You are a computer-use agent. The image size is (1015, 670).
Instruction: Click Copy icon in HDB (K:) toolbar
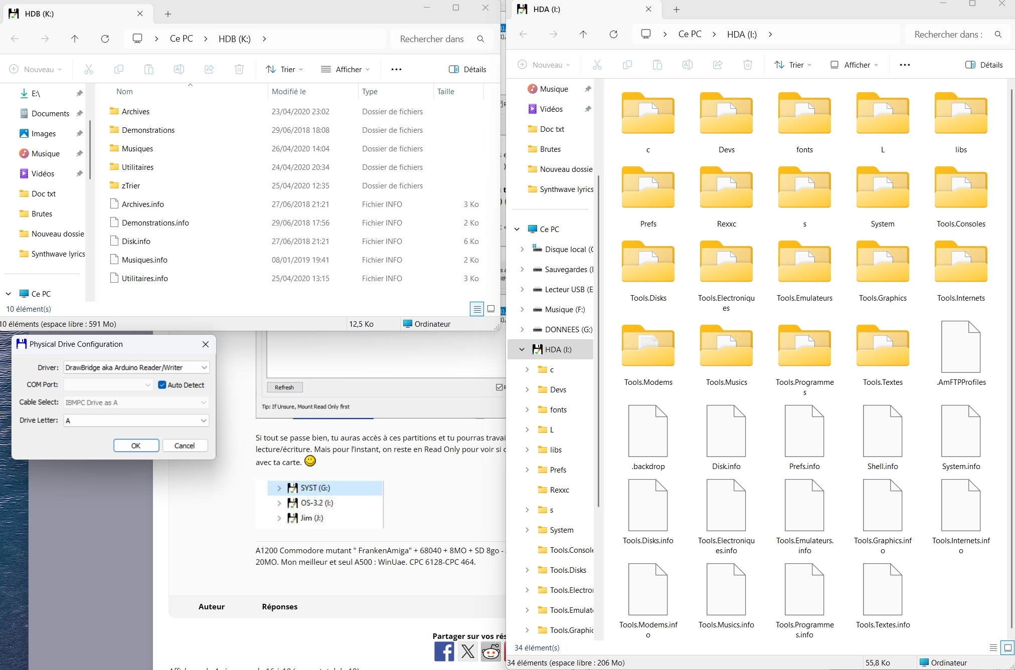[x=119, y=69]
